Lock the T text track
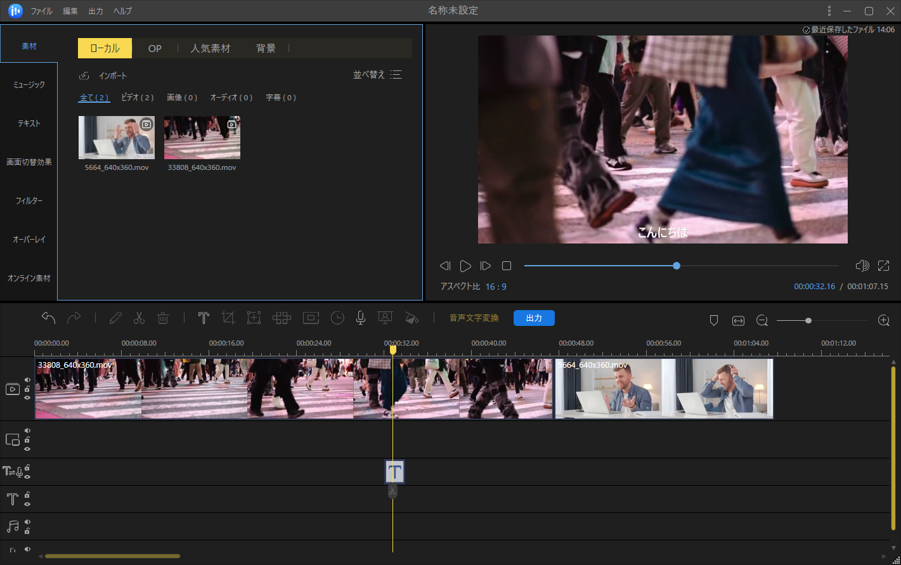Screen dimensions: 901x565 27,495
